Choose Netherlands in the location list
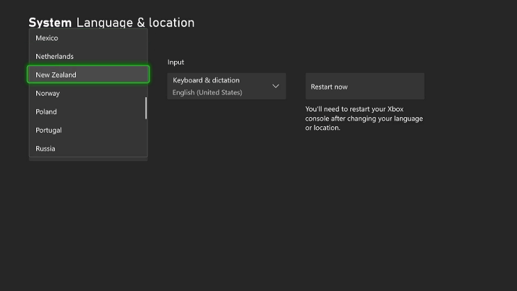The width and height of the screenshot is (517, 291). coord(88,56)
